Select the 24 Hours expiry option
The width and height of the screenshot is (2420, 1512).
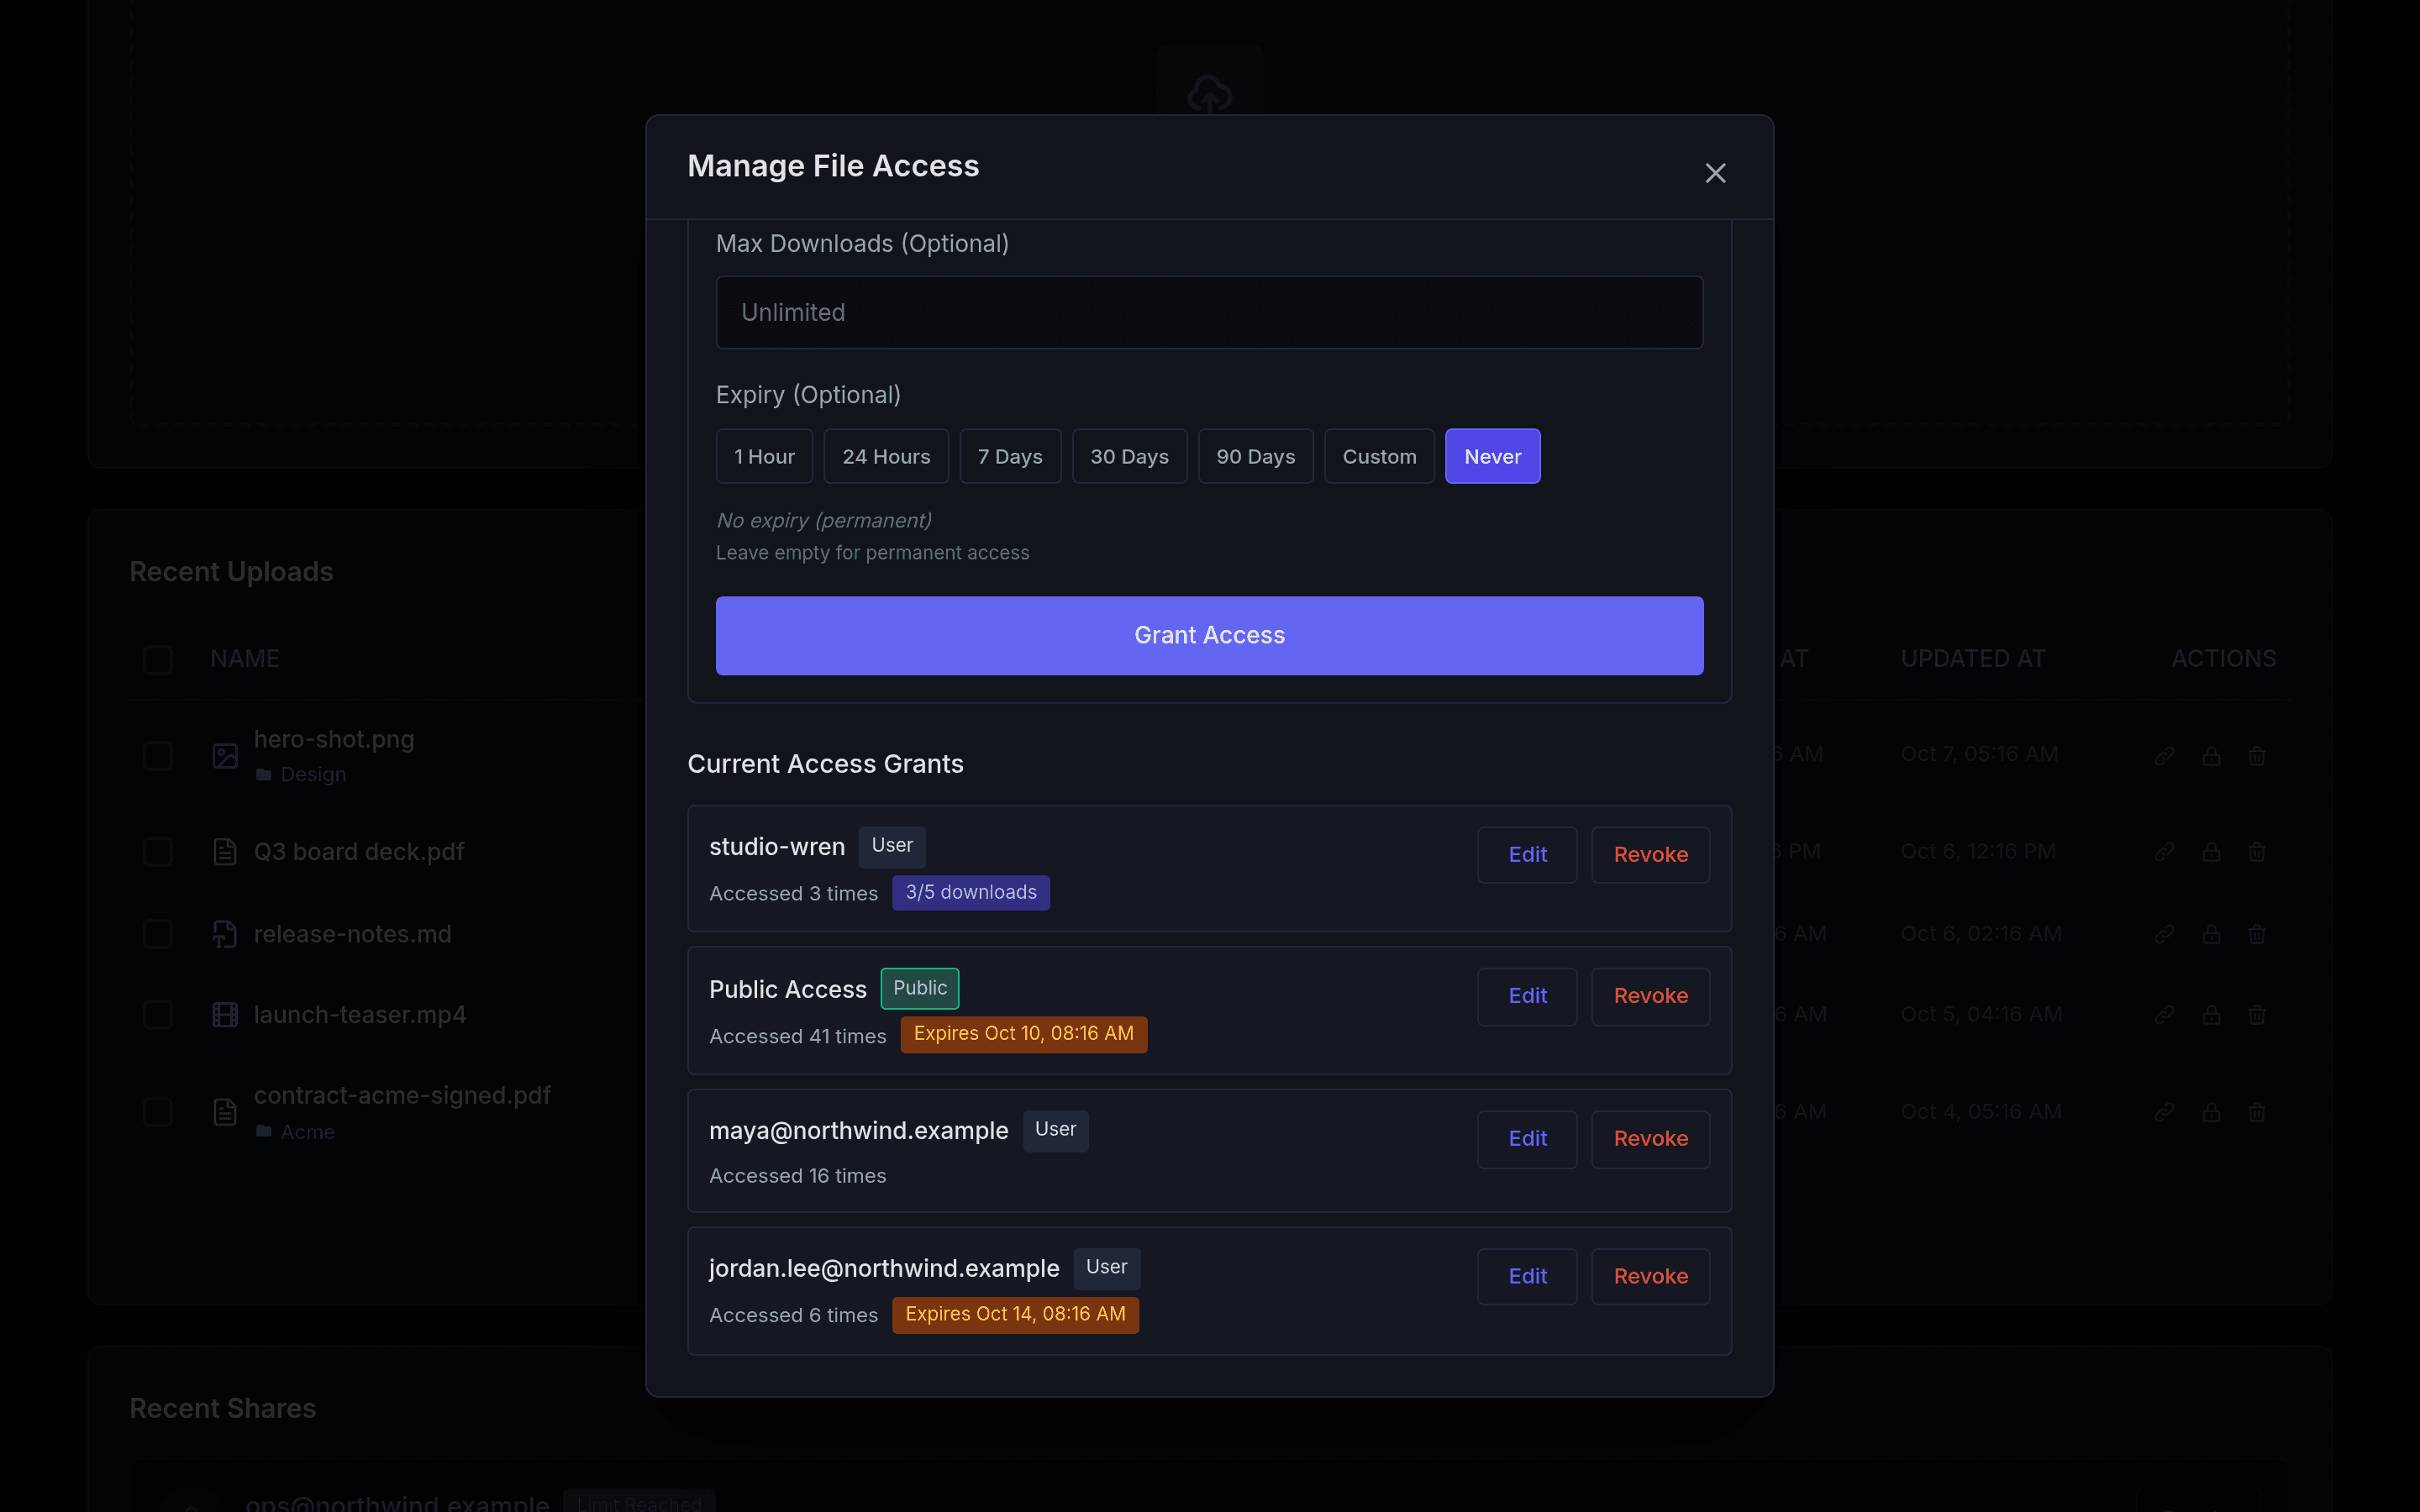click(886, 456)
